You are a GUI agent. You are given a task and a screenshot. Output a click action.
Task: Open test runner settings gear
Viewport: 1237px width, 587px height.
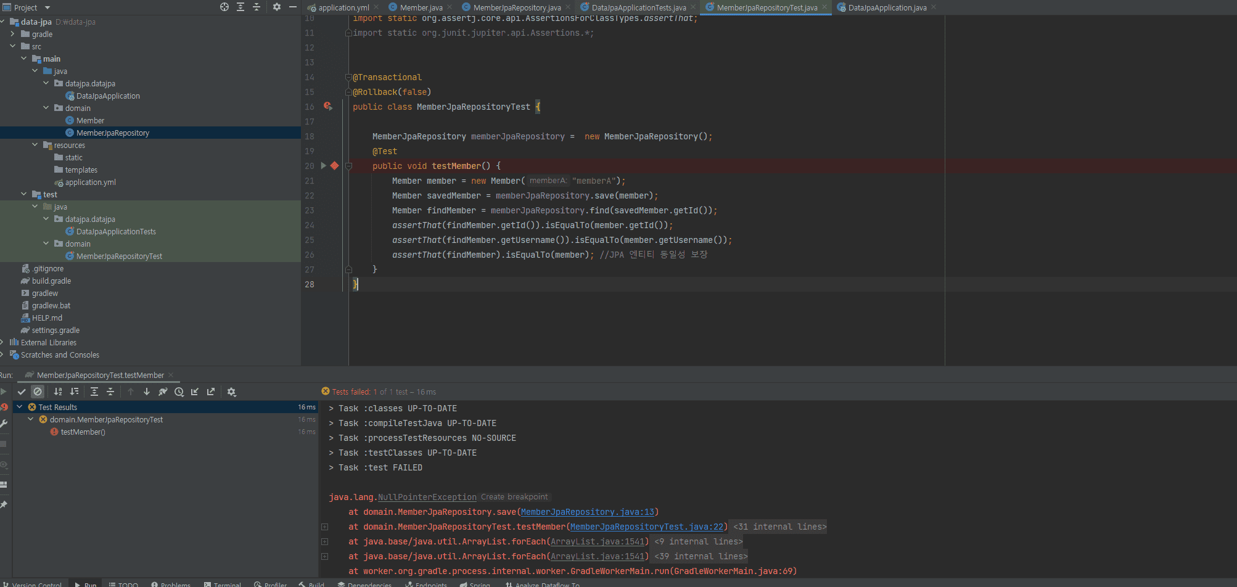point(232,392)
